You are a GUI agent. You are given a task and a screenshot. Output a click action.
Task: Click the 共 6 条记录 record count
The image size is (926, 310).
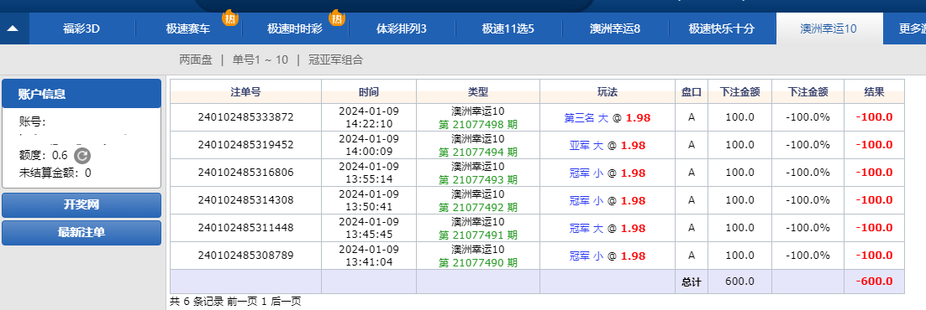tap(197, 302)
